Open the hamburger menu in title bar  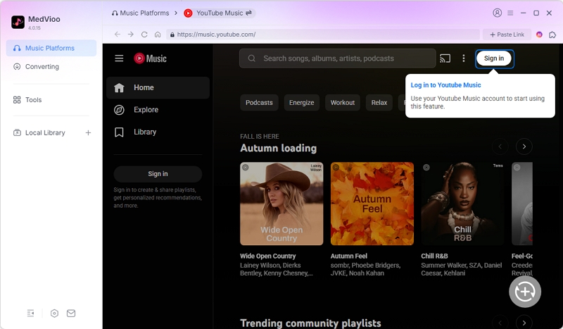(x=510, y=13)
